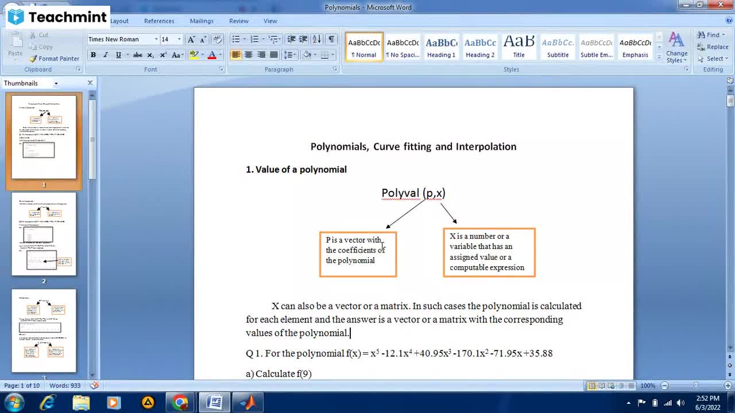Open the Font dialog launcher
The width and height of the screenshot is (735, 413).
point(221,69)
